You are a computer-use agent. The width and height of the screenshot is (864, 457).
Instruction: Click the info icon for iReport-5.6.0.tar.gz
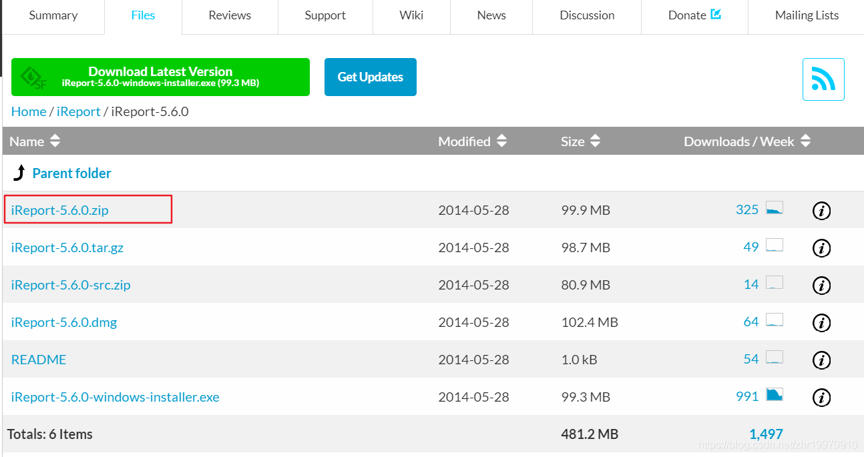tap(821, 248)
